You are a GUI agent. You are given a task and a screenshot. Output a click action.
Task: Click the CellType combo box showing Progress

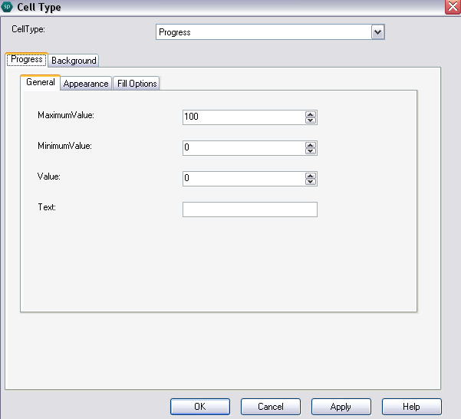tap(270, 32)
